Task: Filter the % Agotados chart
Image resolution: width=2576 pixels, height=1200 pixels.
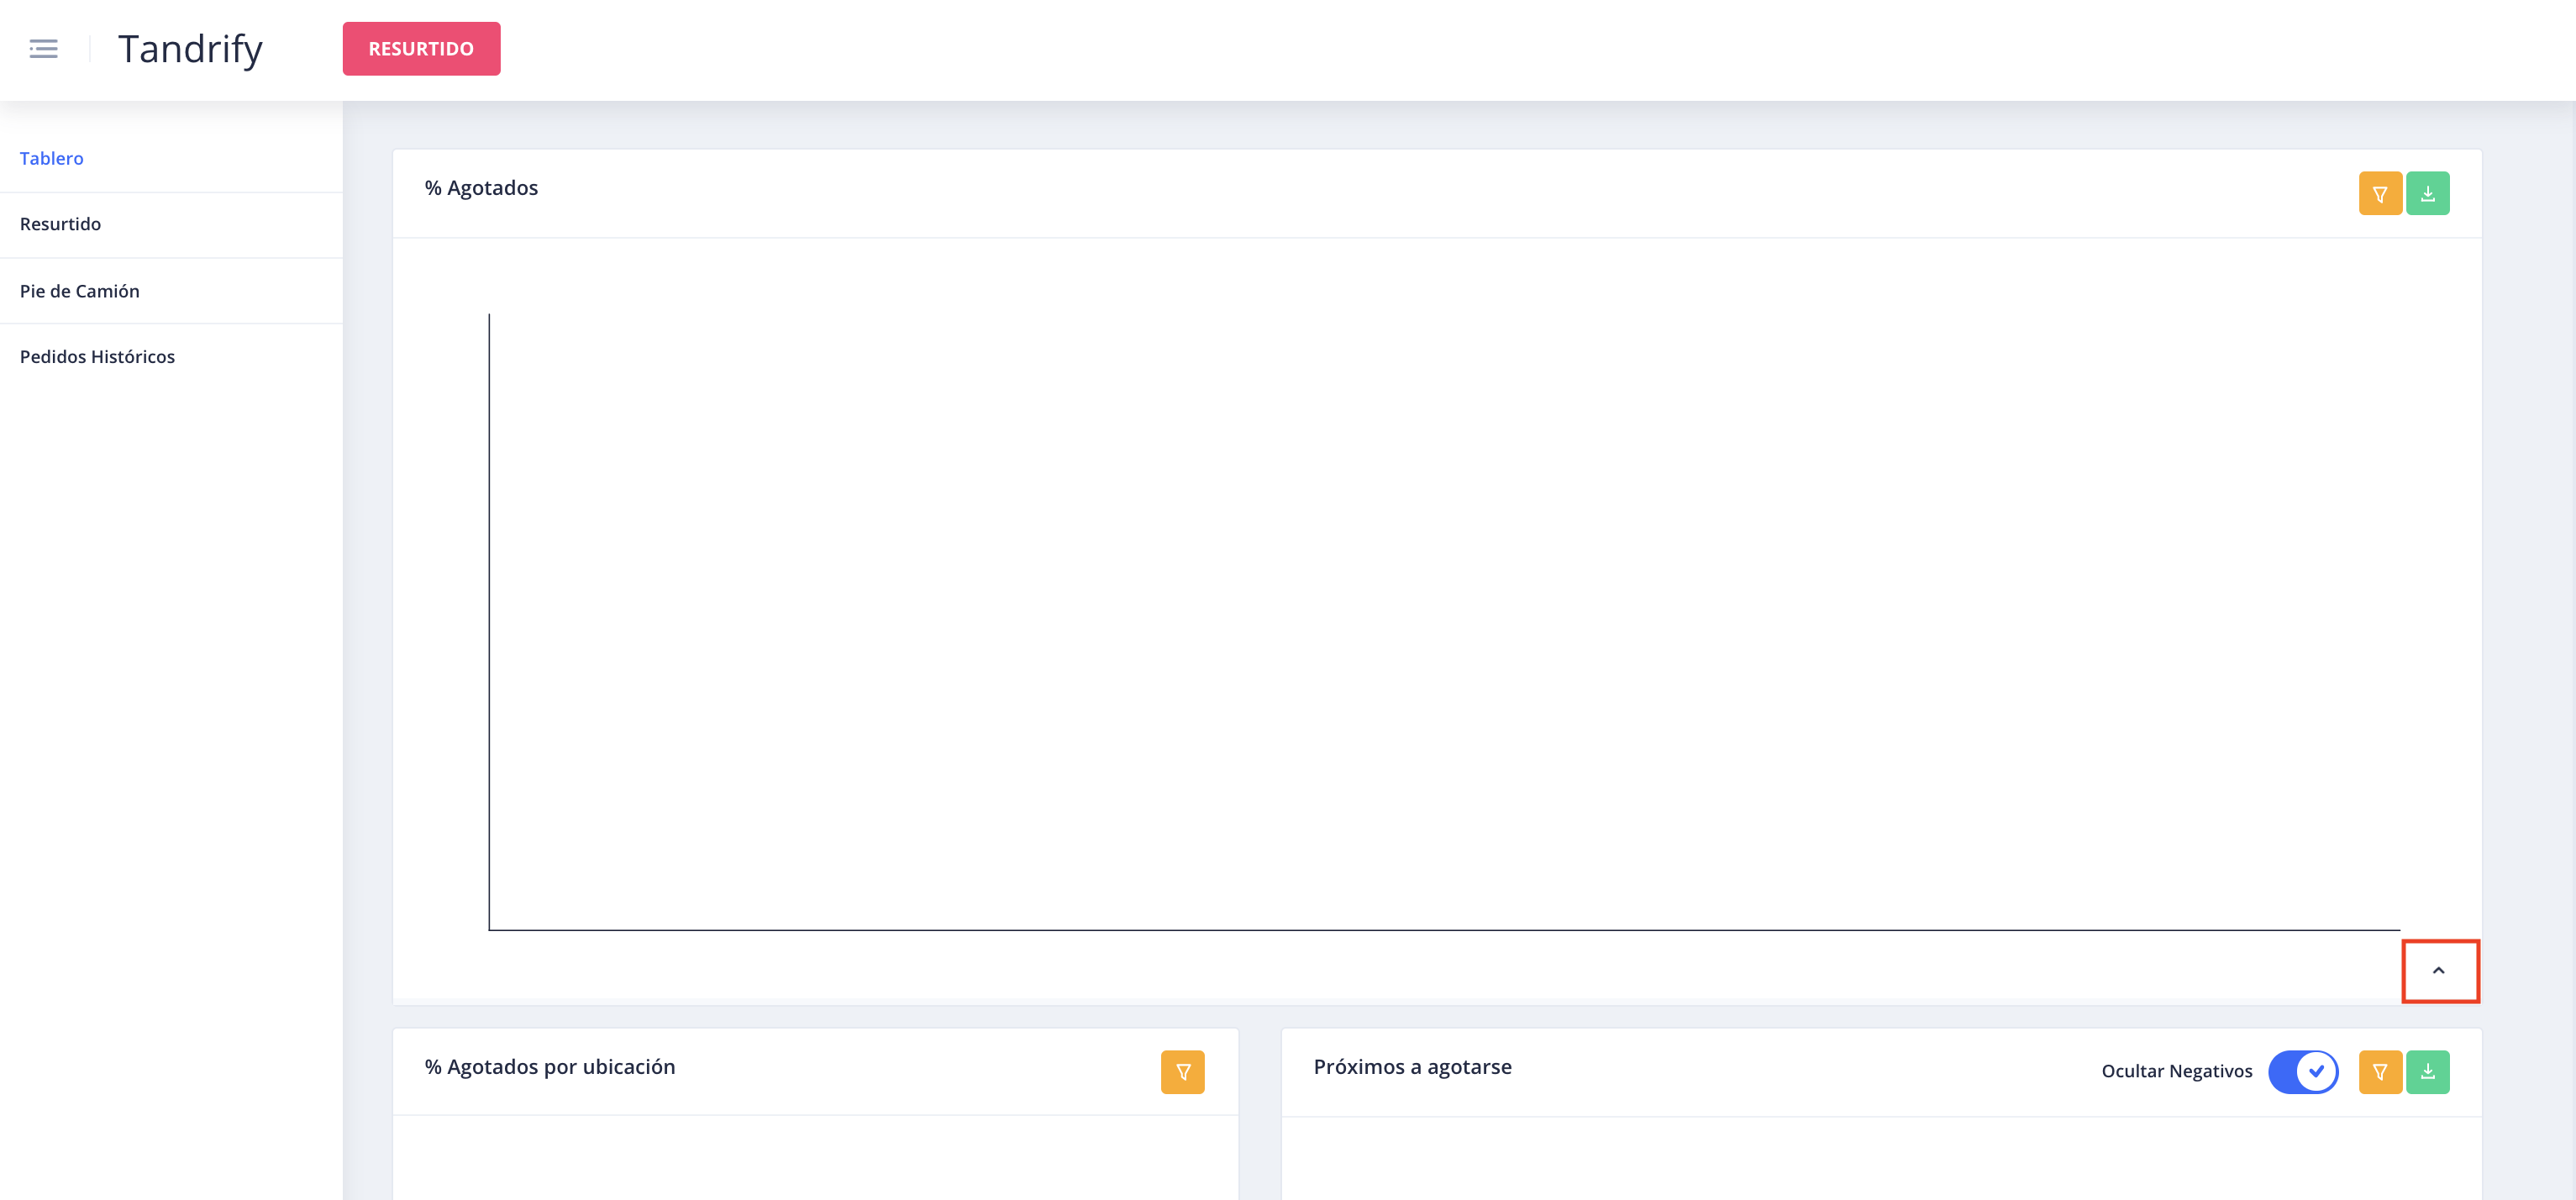Action: 2380,193
